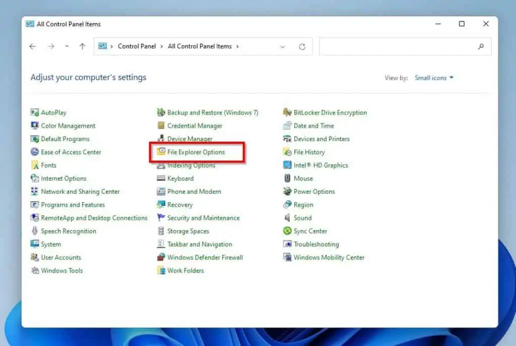The height and width of the screenshot is (346, 516).
Task: Open the Sync Center green icon
Action: (287, 232)
